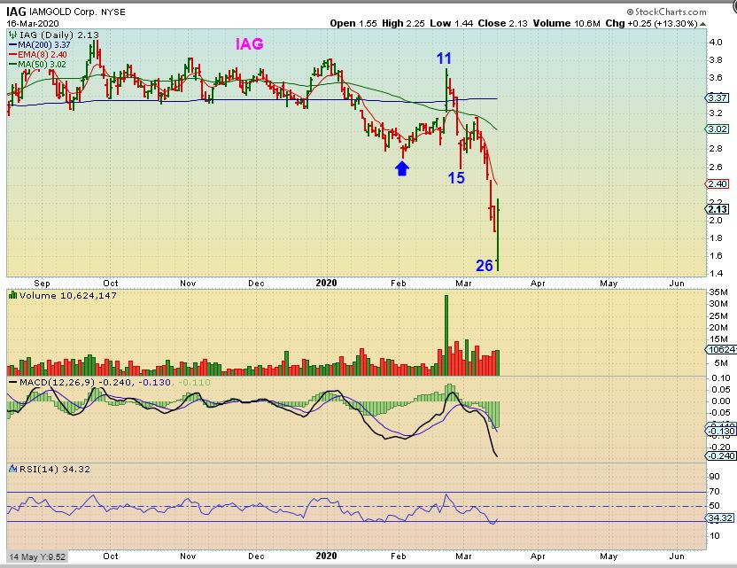Click the 2.40 price tag on price axis
This screenshot has width=737, height=568.
coord(718,183)
